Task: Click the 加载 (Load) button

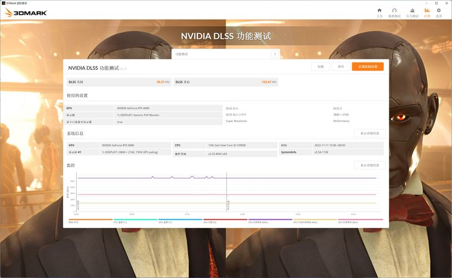Action: (321, 67)
